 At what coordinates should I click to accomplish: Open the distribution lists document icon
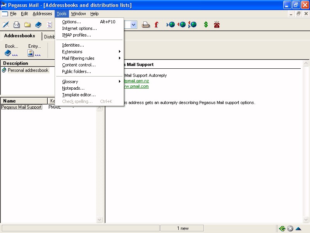49,25
